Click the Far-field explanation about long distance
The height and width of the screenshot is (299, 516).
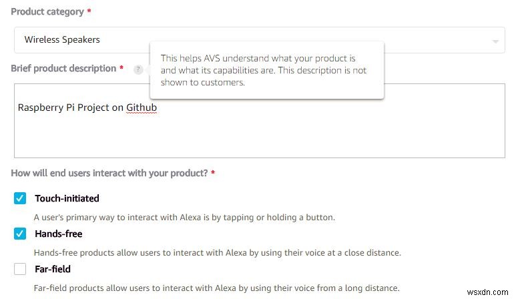(x=216, y=288)
